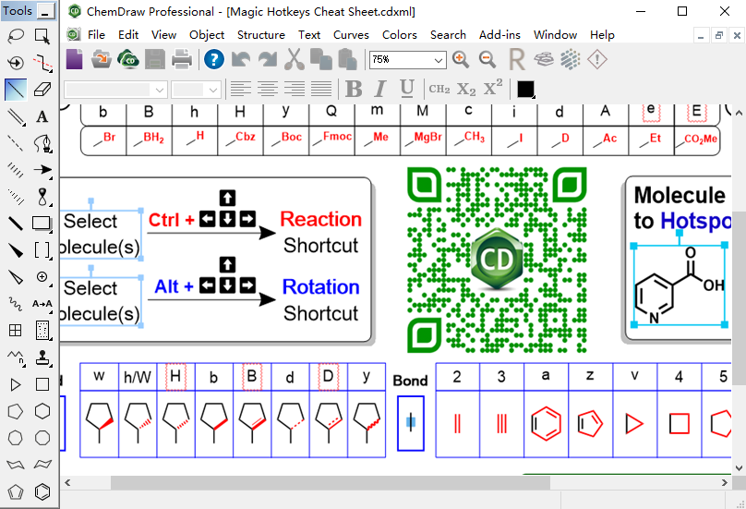Select the Arrow tool
This screenshot has width=746, height=509.
42,169
